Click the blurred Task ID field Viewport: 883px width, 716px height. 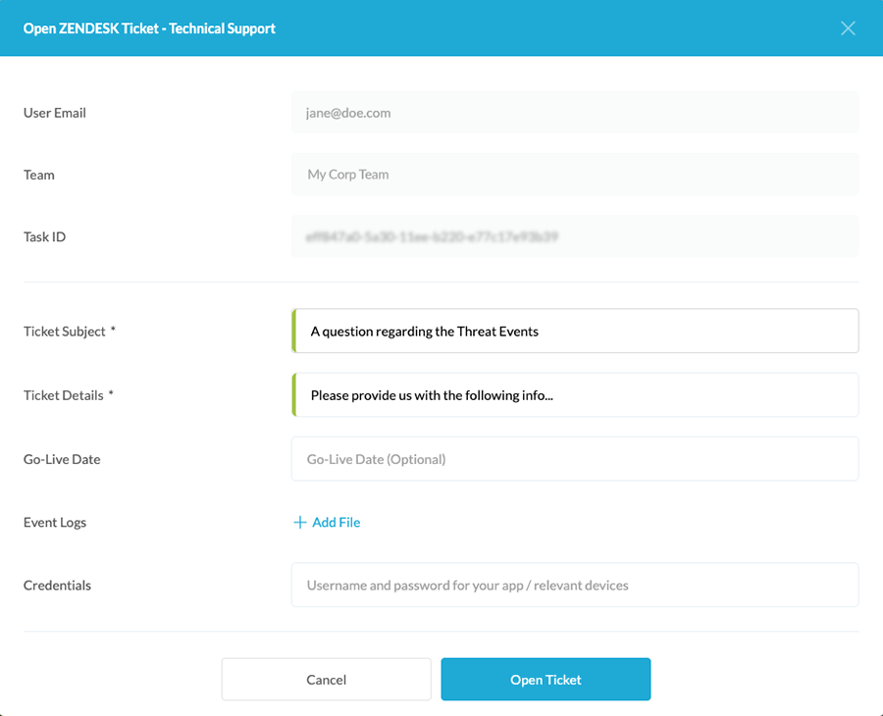coord(575,236)
